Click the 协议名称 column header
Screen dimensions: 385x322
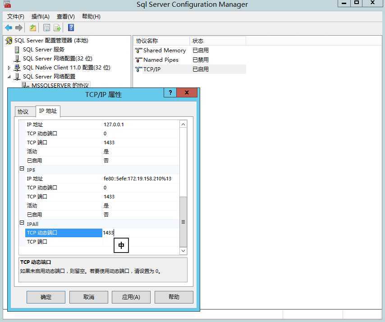point(161,41)
